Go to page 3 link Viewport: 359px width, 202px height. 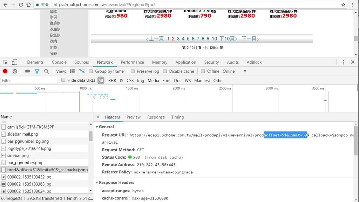tap(178, 38)
